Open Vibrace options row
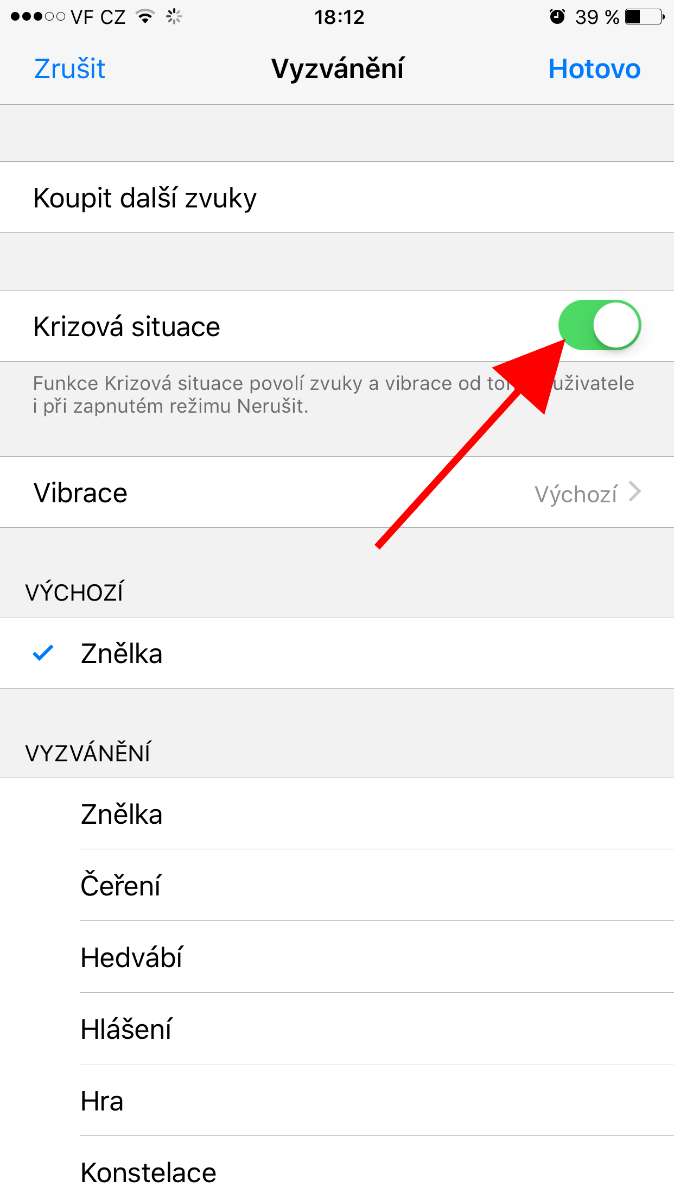Image resolution: width=674 pixels, height=1199 pixels. pyautogui.click(x=336, y=493)
